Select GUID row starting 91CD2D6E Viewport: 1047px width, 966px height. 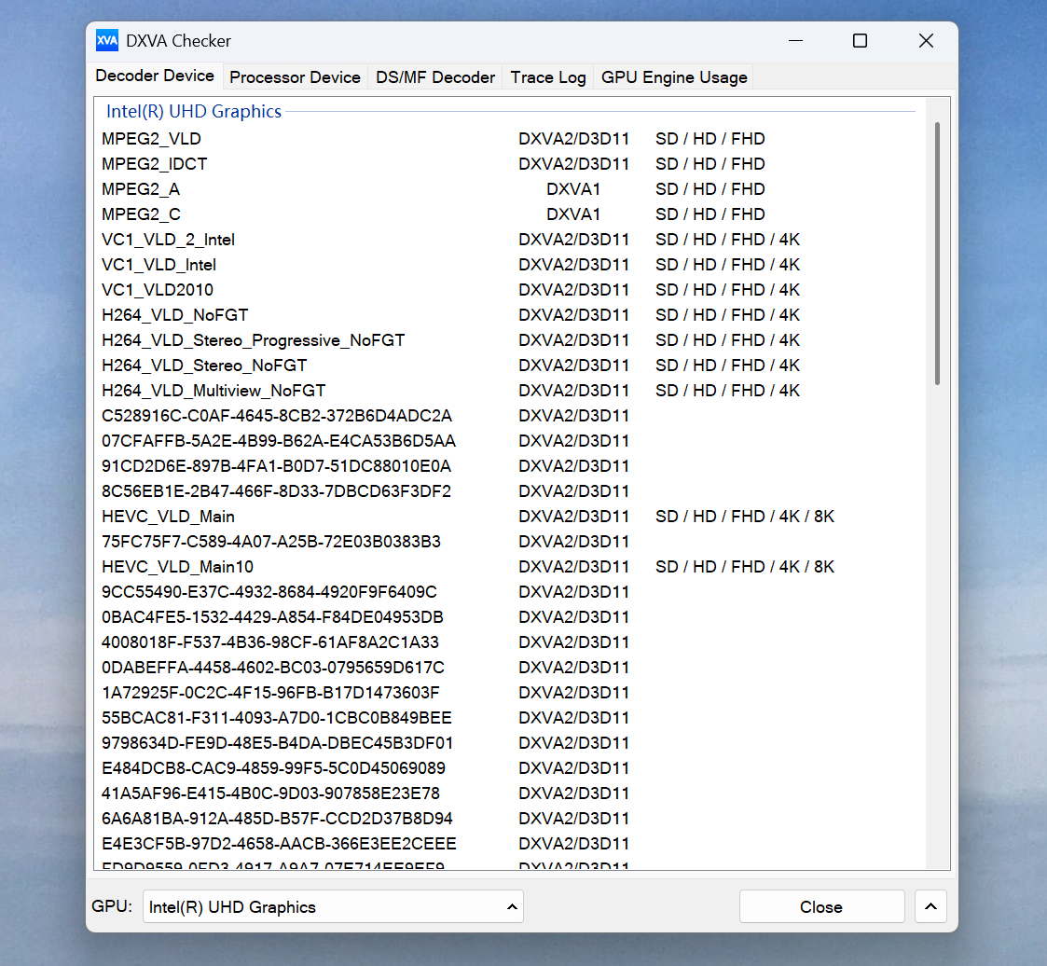coord(509,466)
